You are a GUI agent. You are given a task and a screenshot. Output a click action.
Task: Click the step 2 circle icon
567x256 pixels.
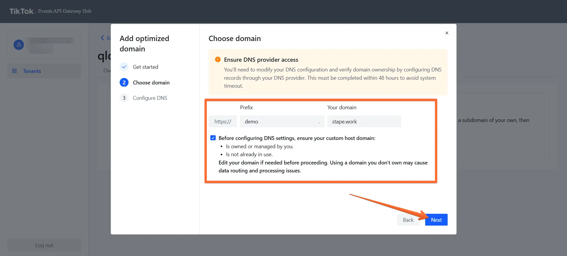124,83
